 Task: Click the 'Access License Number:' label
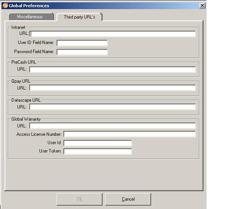[39, 134]
